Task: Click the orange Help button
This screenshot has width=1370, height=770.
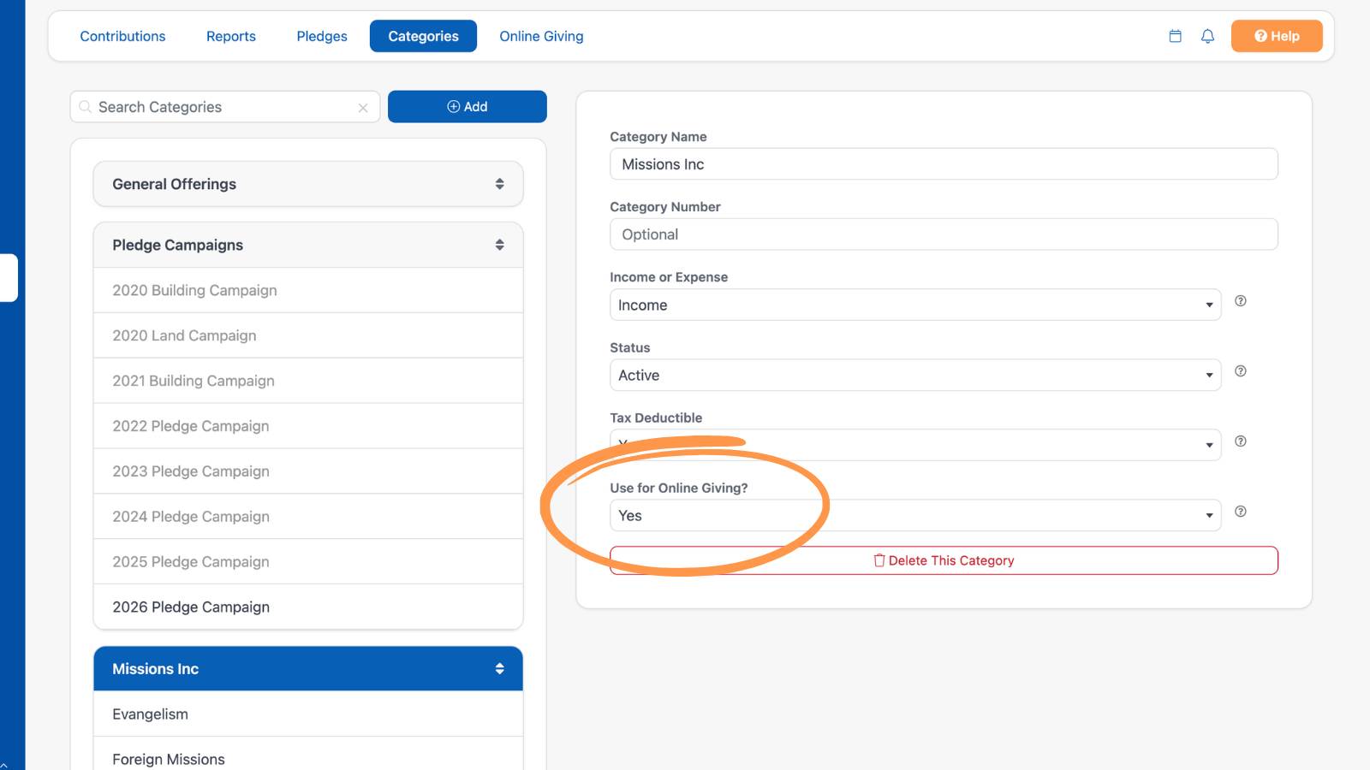Action: click(1277, 36)
